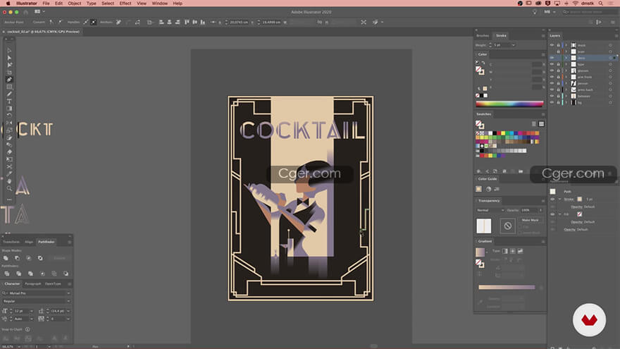Open the Layers panel menu
620x349 pixels.
point(616,36)
